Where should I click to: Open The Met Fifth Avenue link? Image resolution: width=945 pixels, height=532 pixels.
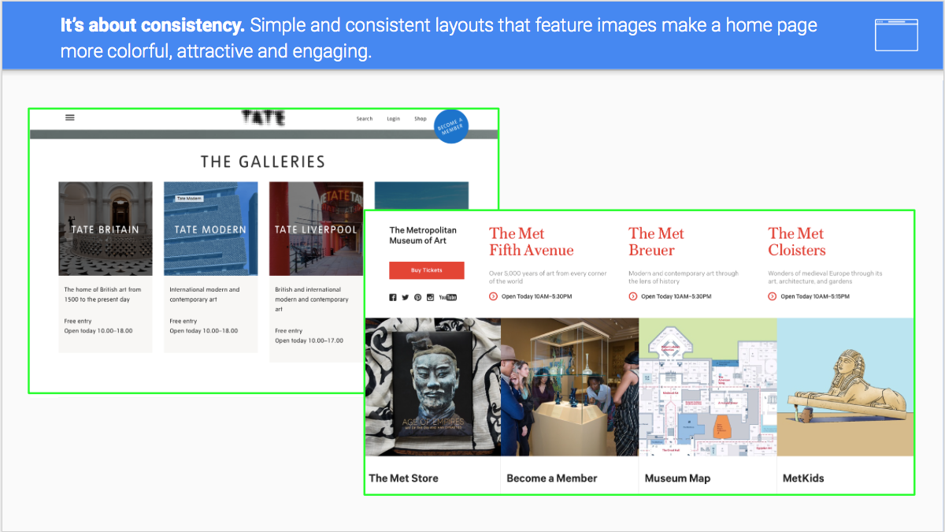(532, 242)
